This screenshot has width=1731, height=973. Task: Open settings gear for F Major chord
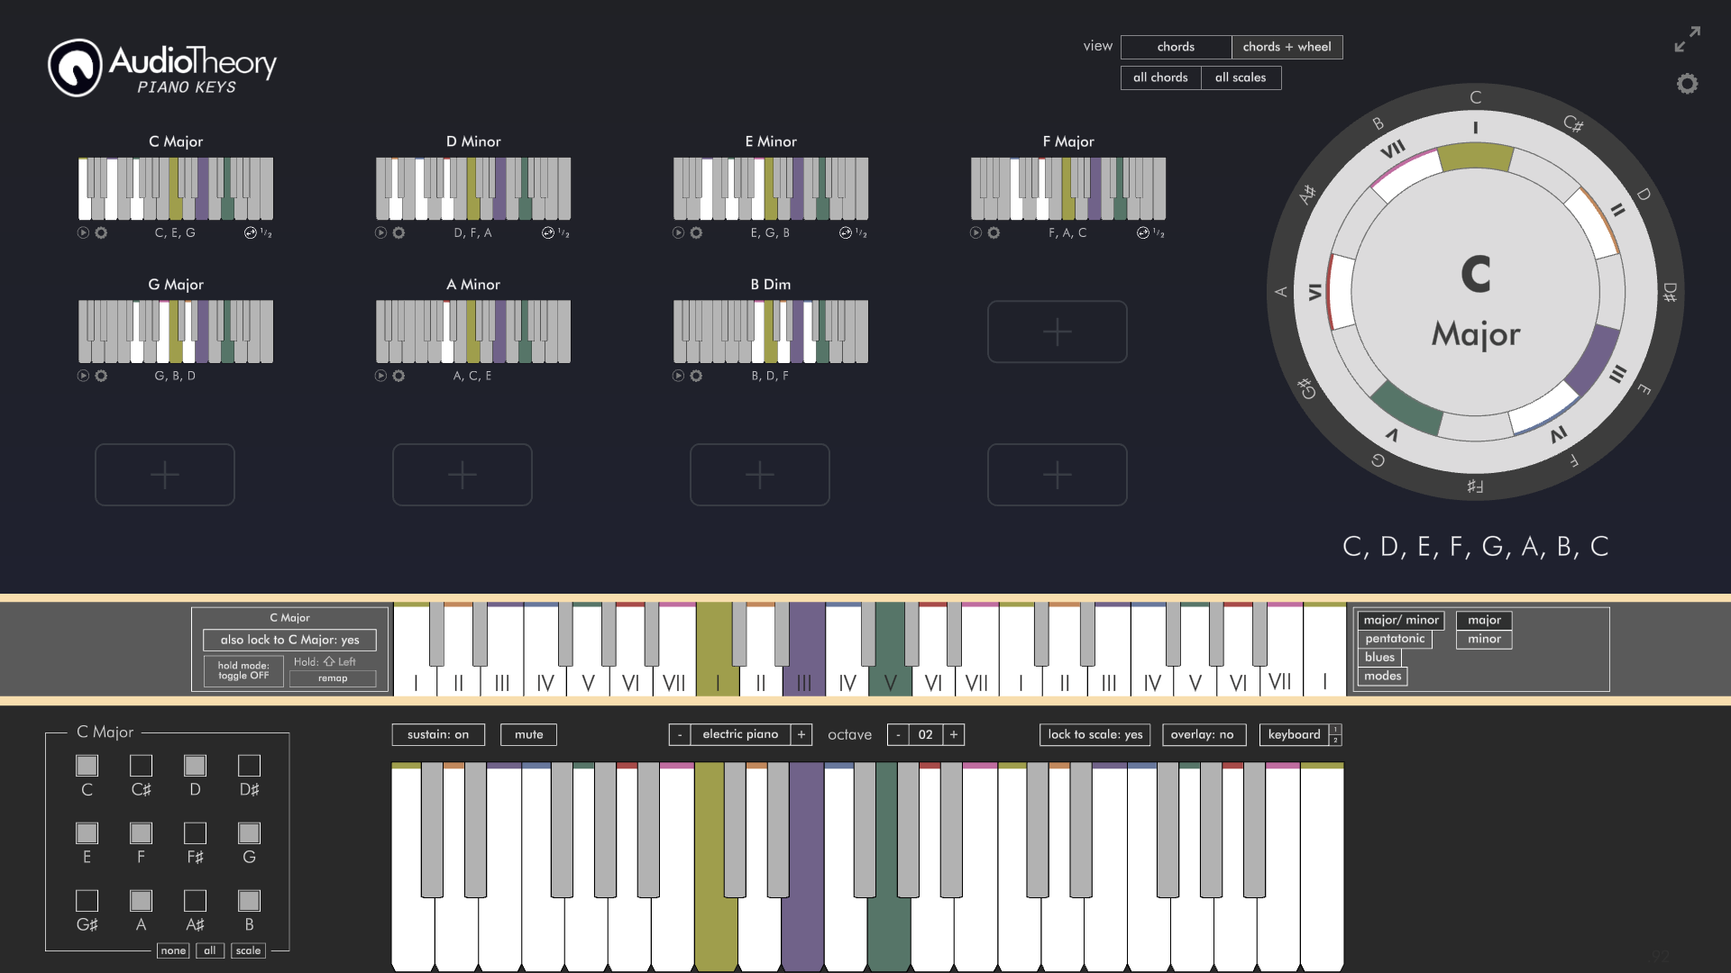(x=994, y=232)
